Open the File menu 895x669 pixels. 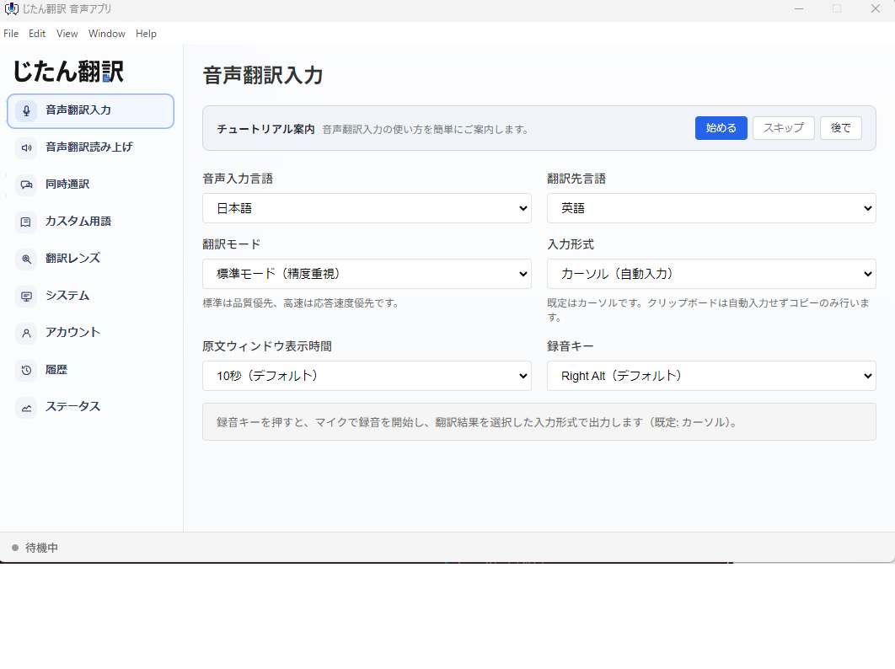point(11,34)
